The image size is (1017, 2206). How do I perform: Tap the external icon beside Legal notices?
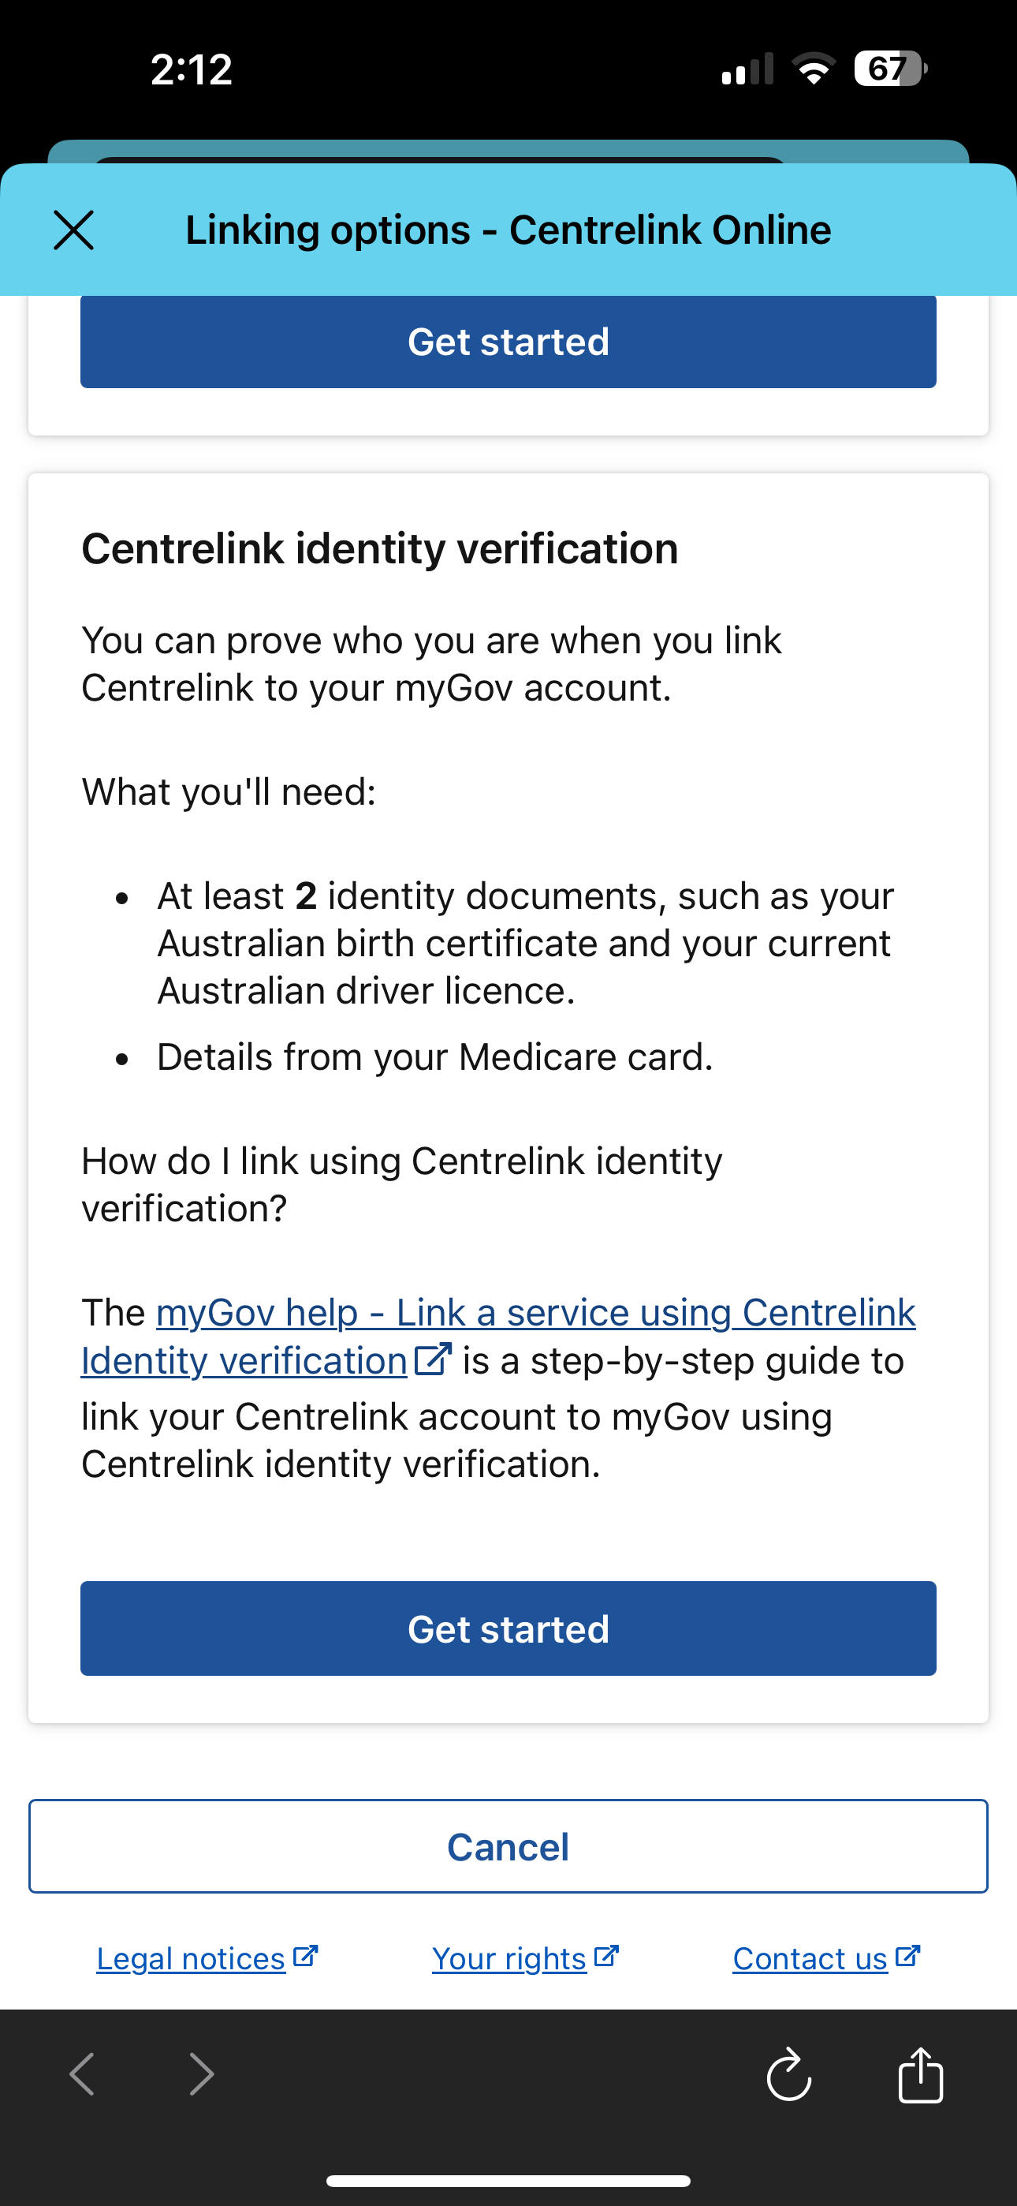click(x=306, y=1956)
